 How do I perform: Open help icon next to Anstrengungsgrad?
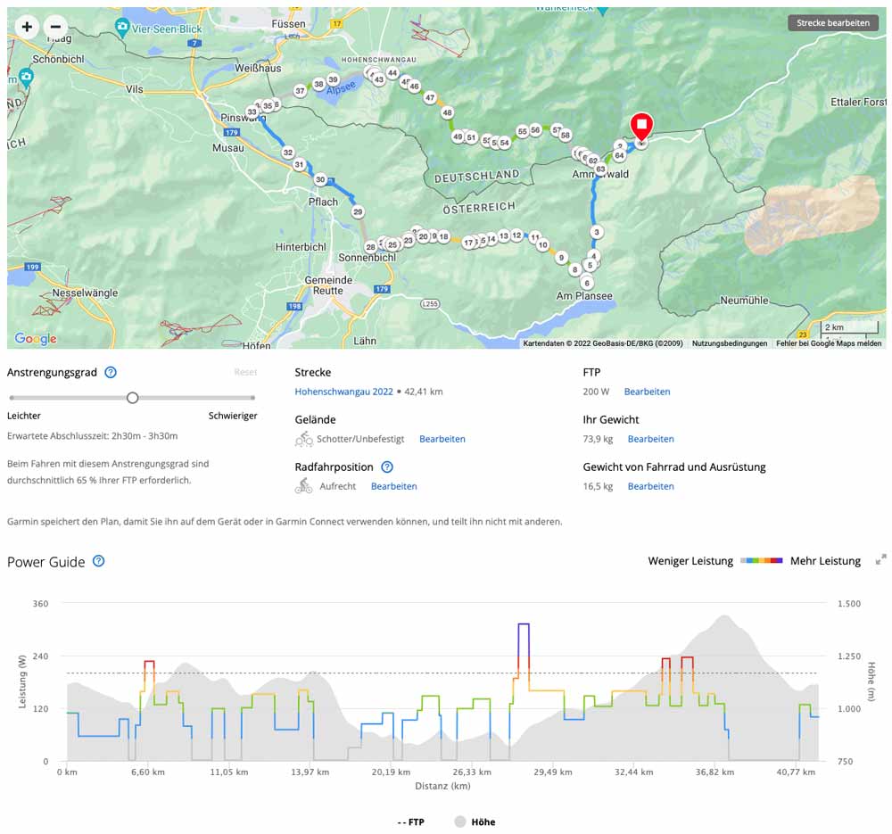(x=111, y=372)
